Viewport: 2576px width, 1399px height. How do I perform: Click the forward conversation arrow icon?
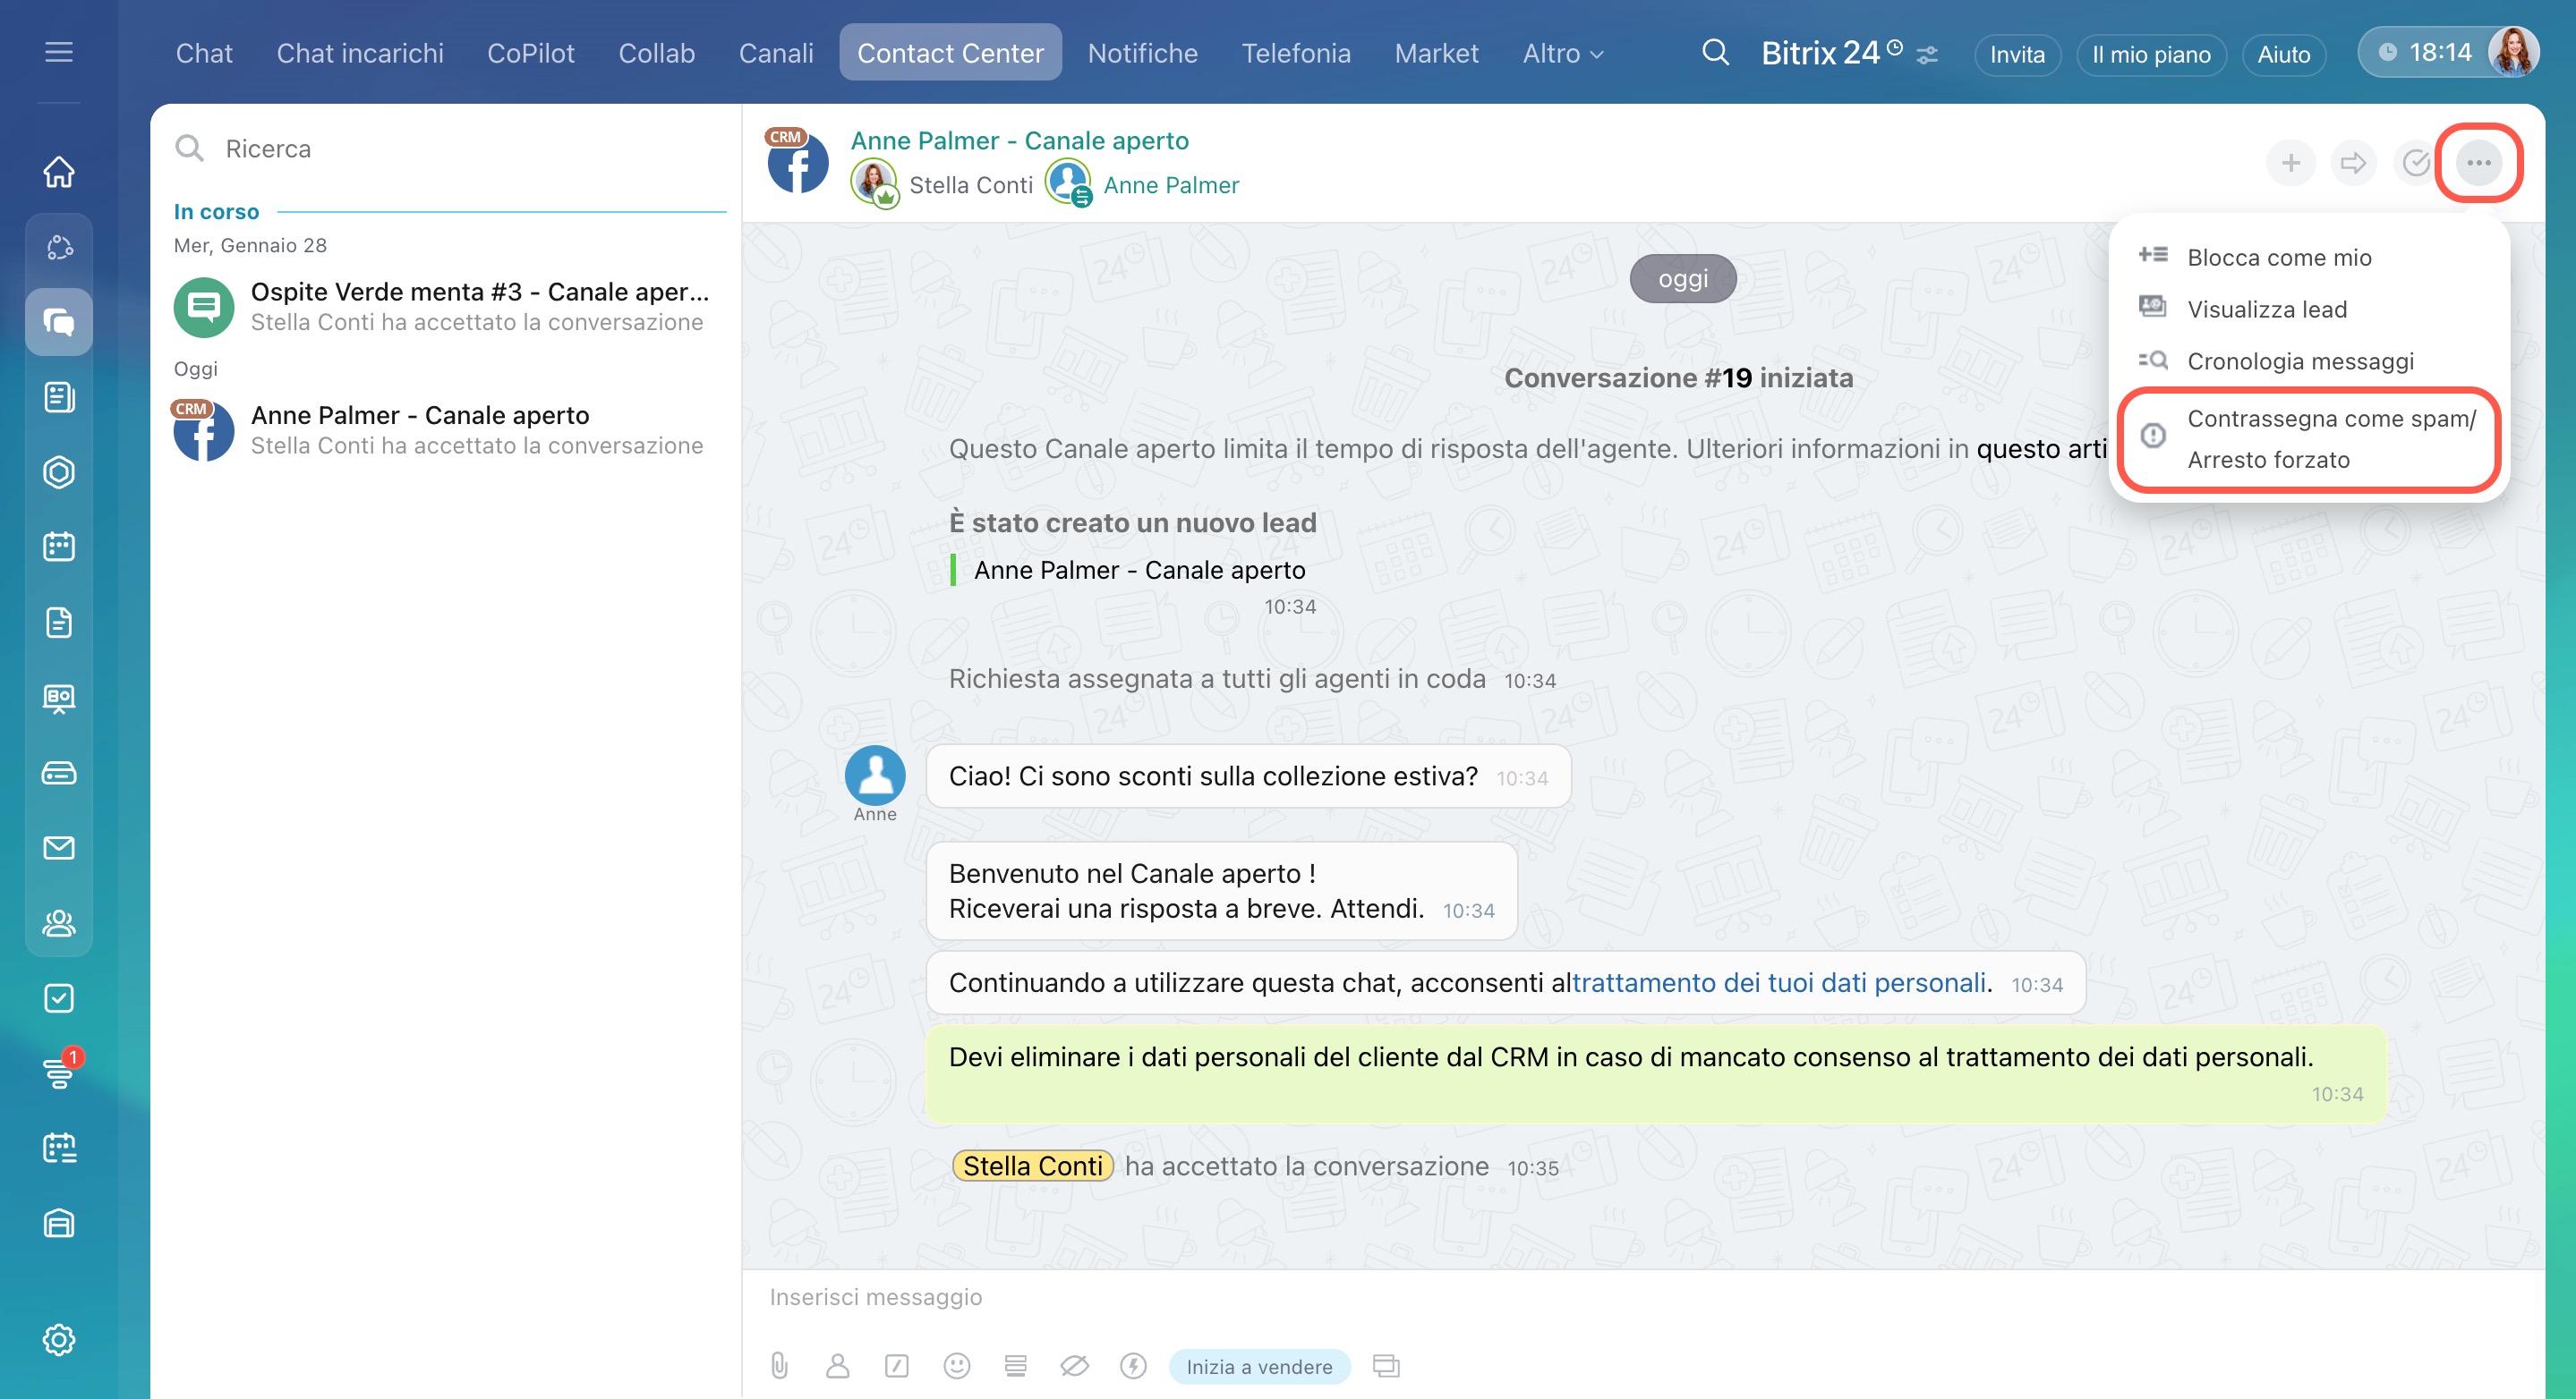[x=2352, y=163]
